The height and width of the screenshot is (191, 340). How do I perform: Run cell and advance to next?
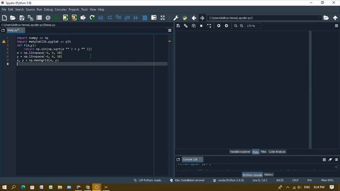[74, 18]
